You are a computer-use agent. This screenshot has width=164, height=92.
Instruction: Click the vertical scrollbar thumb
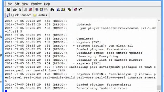[159, 88]
